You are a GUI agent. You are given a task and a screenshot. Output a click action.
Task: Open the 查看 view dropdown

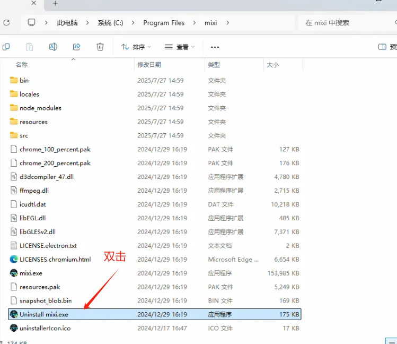pyautogui.click(x=180, y=47)
